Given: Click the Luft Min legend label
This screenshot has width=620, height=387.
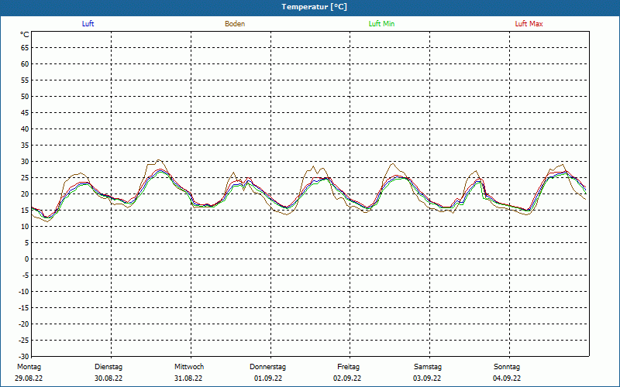Looking at the screenshot, I should [x=381, y=24].
